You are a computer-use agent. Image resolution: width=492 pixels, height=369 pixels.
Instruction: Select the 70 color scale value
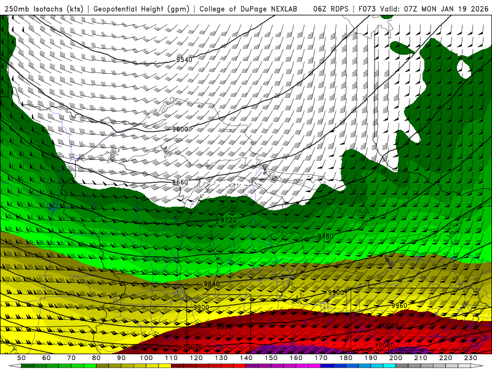(71, 358)
